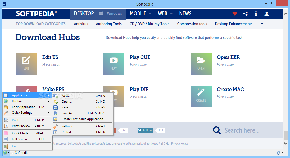Click the Softpedia logo

(36, 14)
